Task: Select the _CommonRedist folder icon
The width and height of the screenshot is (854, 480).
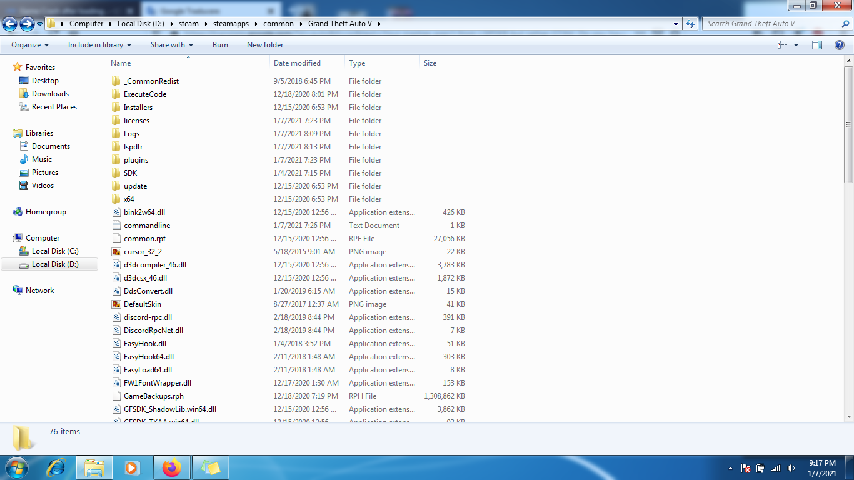Action: point(116,81)
